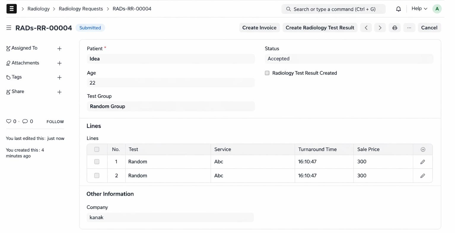Click the FOLLOW link

(55, 122)
